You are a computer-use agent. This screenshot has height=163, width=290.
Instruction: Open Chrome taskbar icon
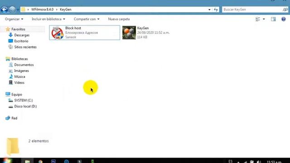(x=40, y=161)
